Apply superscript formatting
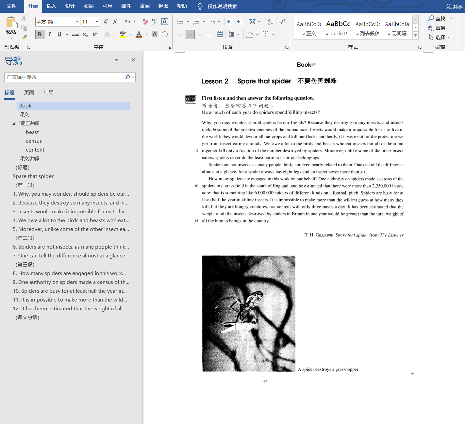 pos(95,35)
